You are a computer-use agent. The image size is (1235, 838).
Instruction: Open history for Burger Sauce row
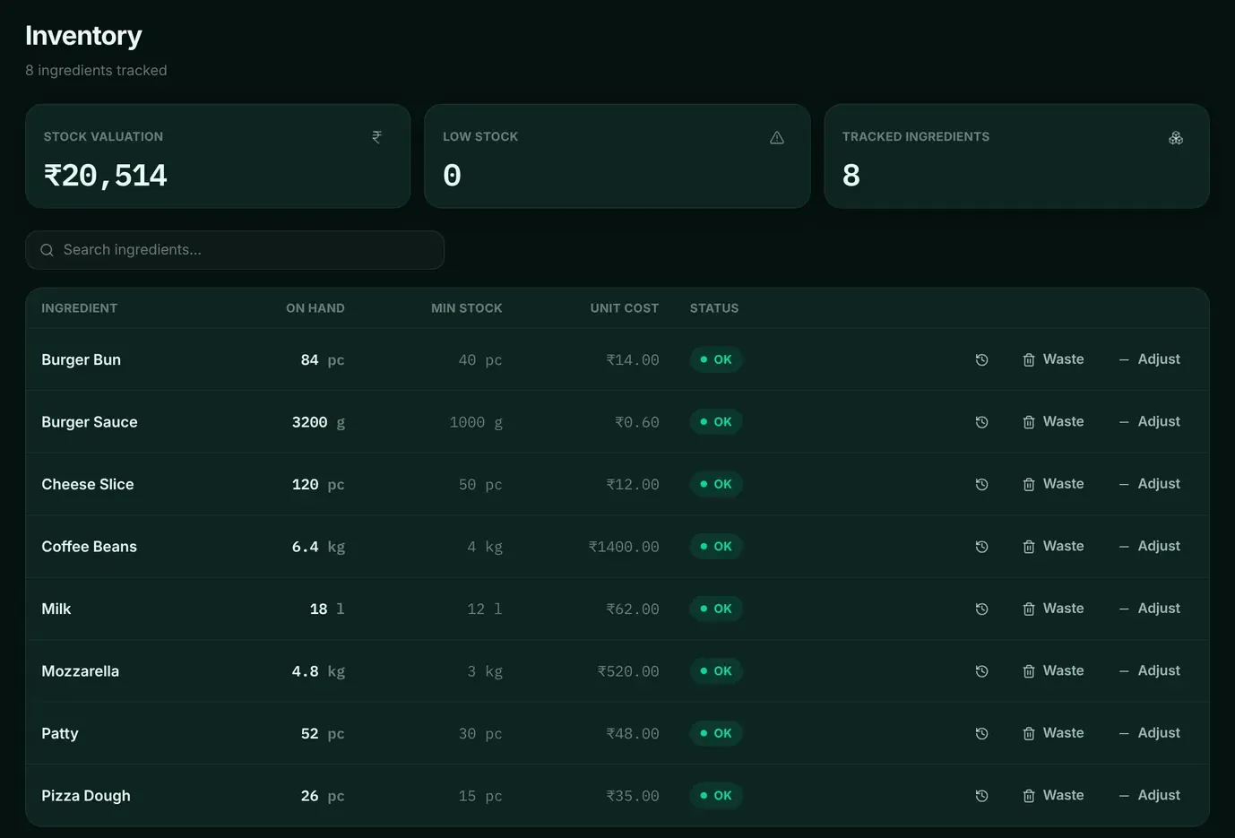click(981, 421)
